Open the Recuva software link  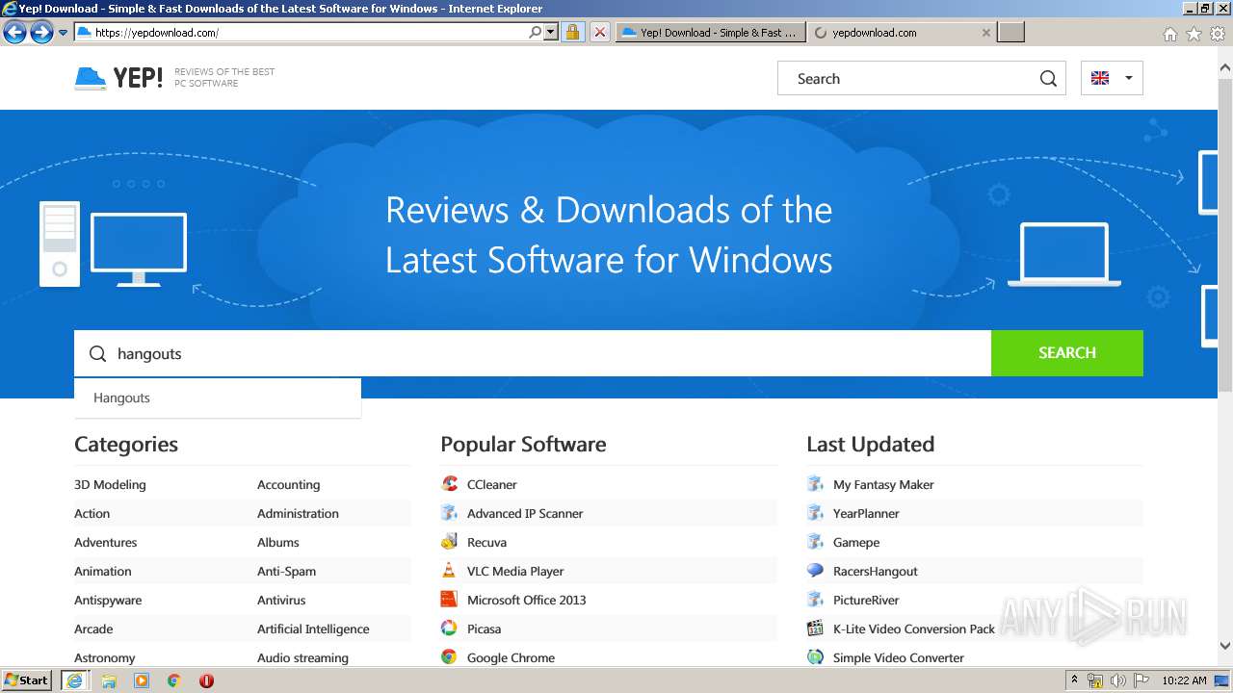486,542
